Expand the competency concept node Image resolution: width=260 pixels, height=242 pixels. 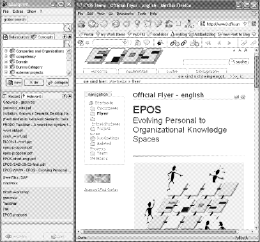coord(6,56)
